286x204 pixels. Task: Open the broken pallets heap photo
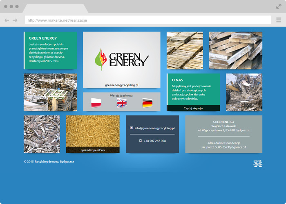pos(50,92)
